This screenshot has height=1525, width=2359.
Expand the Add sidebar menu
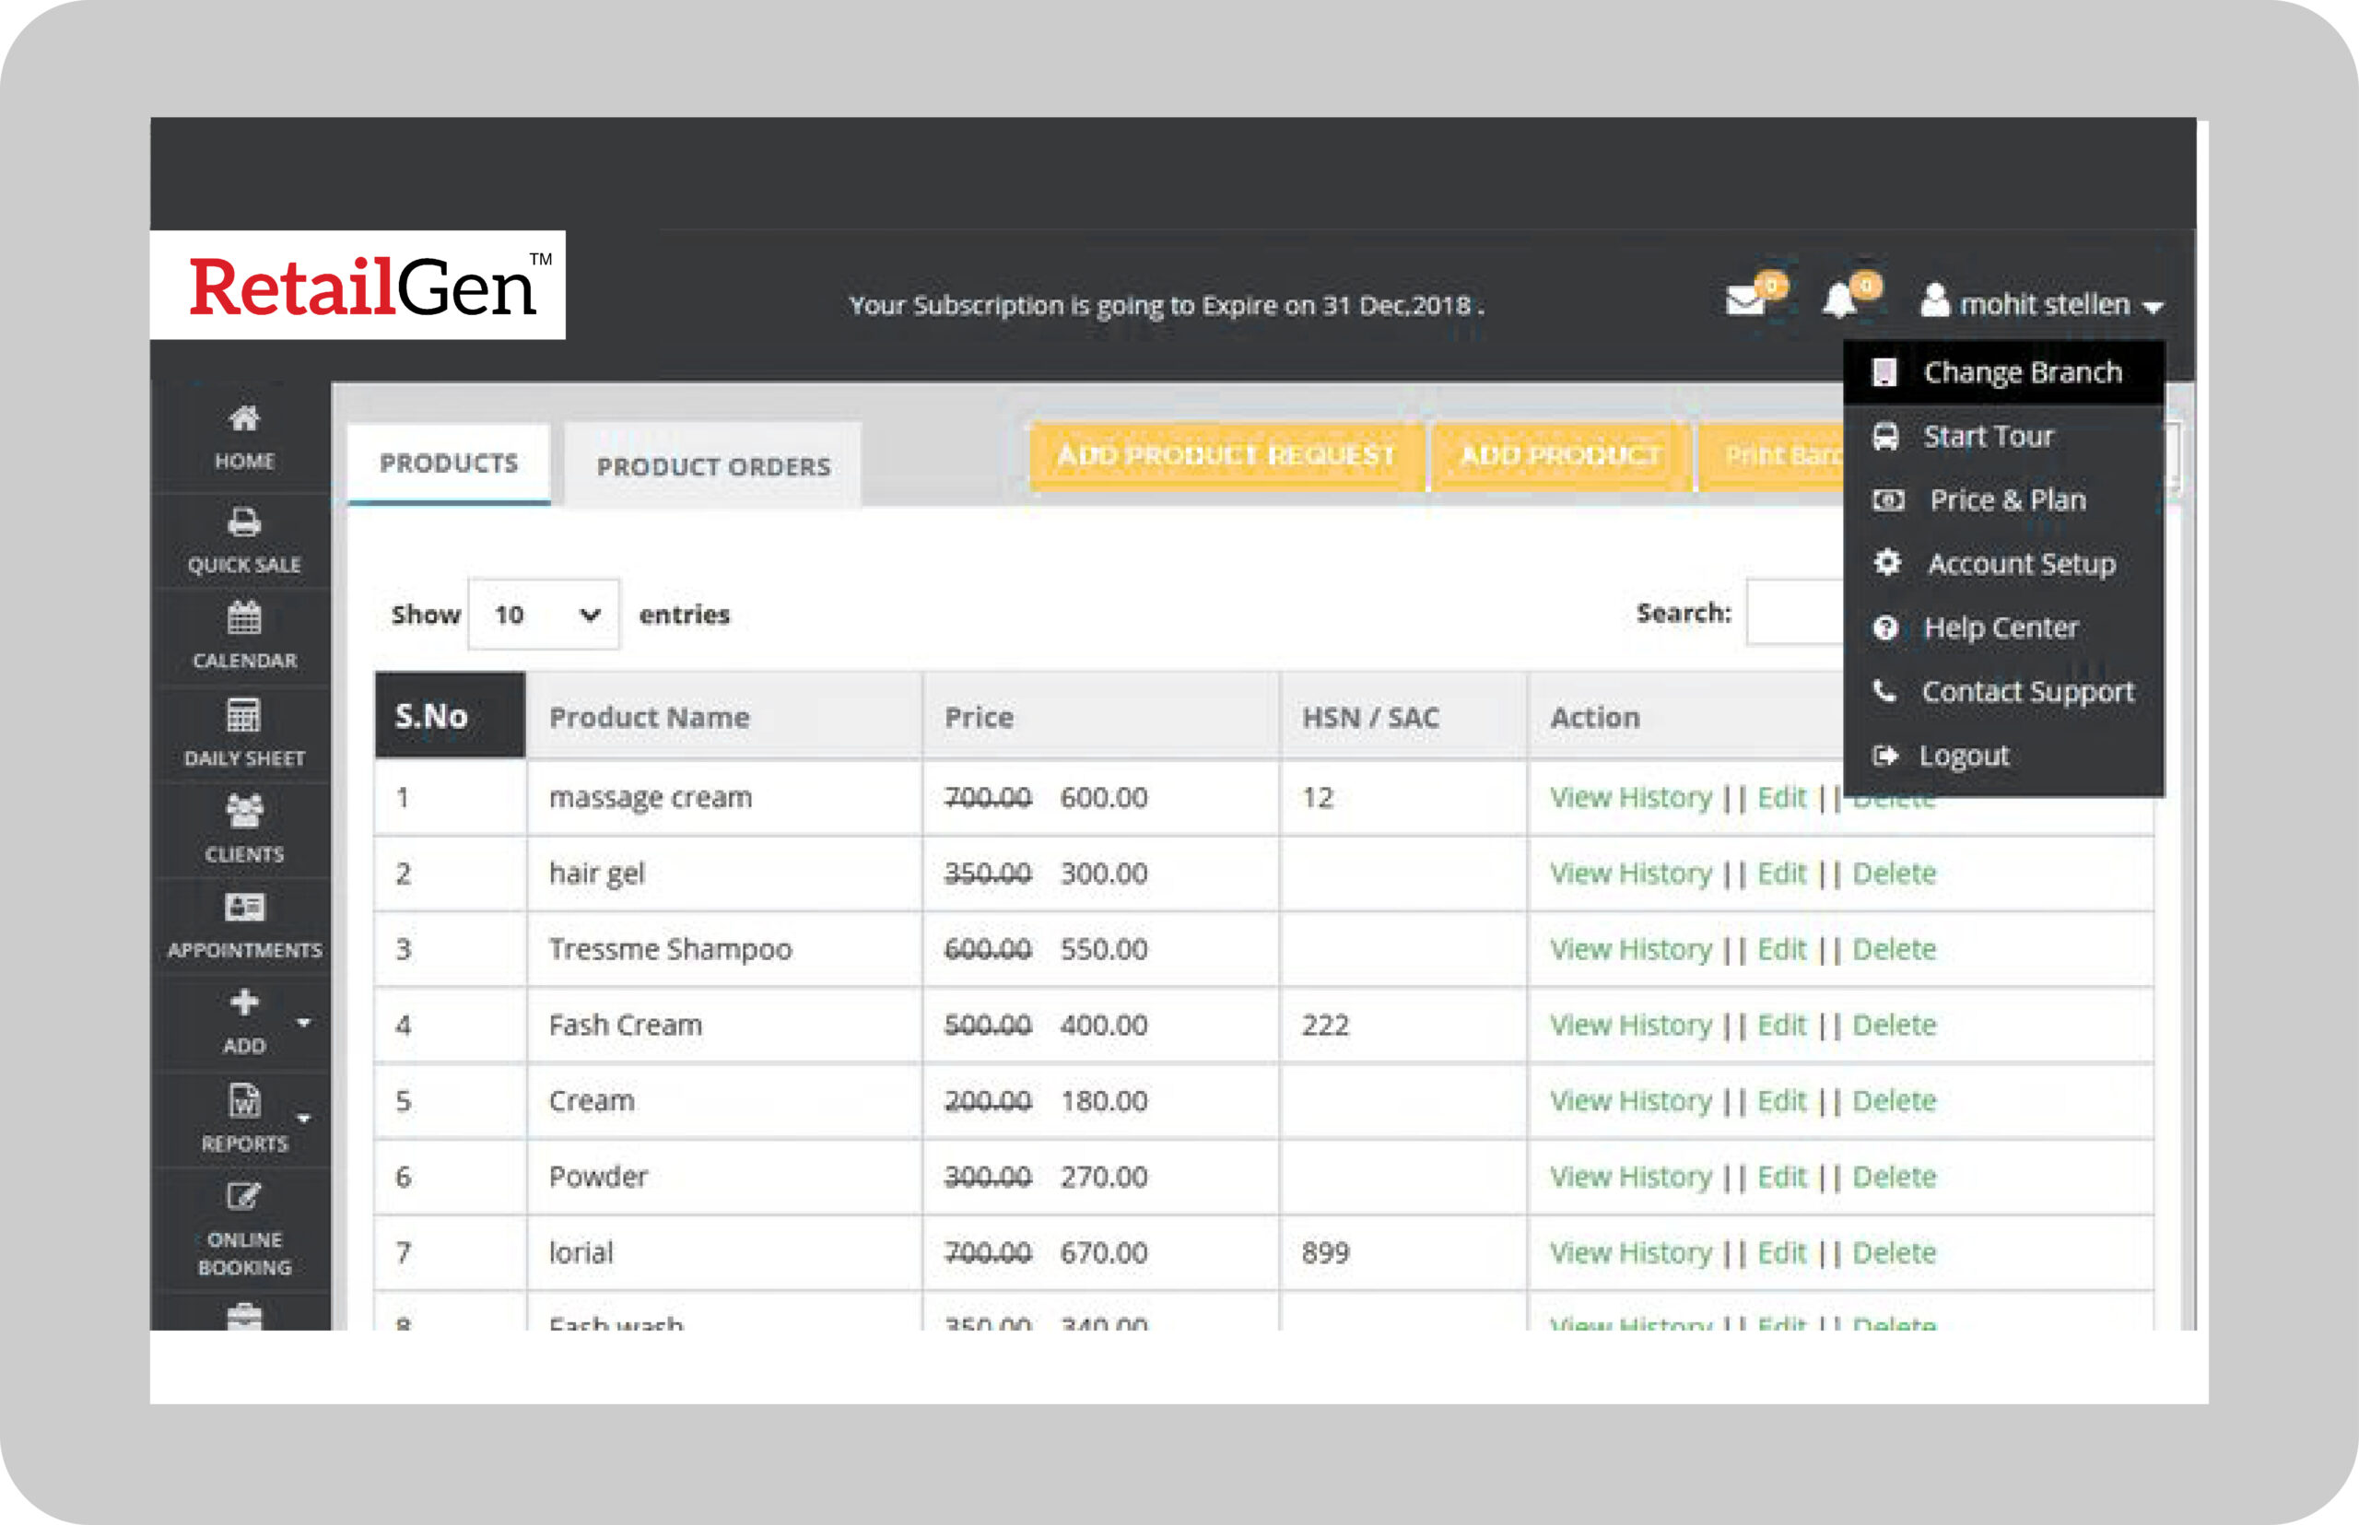point(243,1020)
